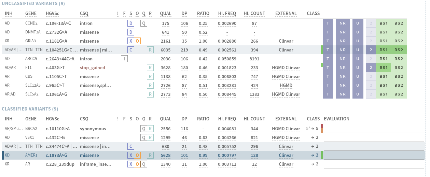Click BS2 criterion in SLC5A2 row
This screenshot has height=177, width=430.
pos(399,94)
